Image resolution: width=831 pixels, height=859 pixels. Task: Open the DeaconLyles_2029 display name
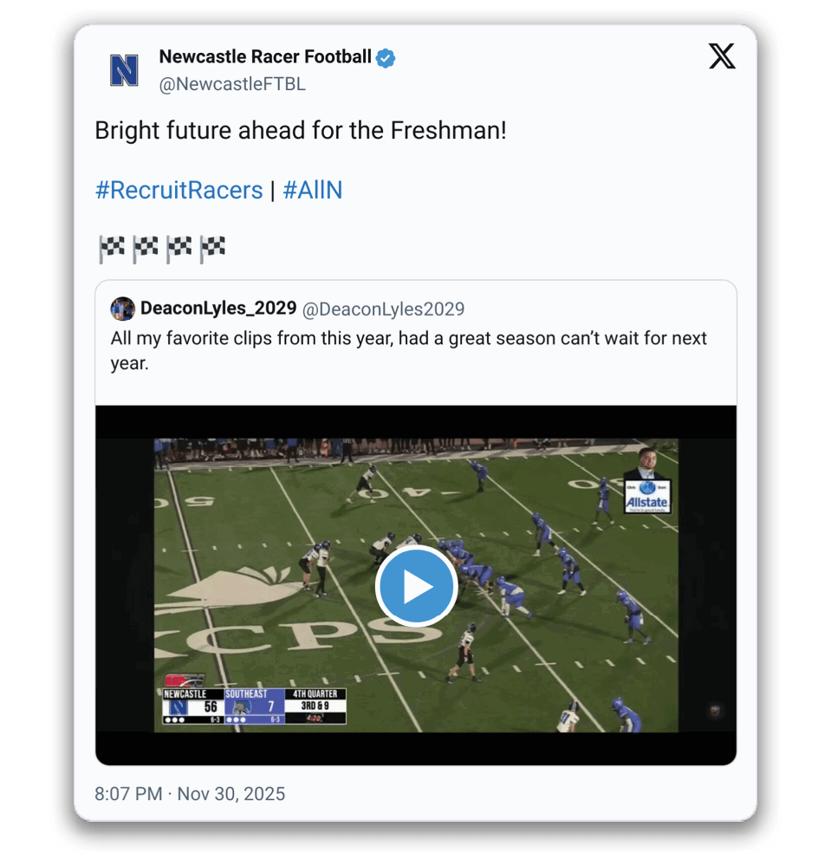click(218, 309)
